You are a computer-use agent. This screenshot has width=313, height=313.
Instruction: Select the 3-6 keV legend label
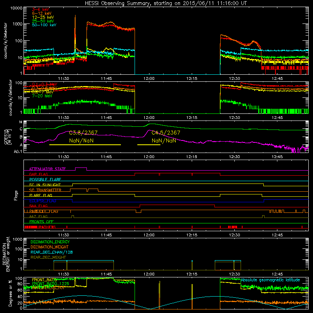[41, 9]
